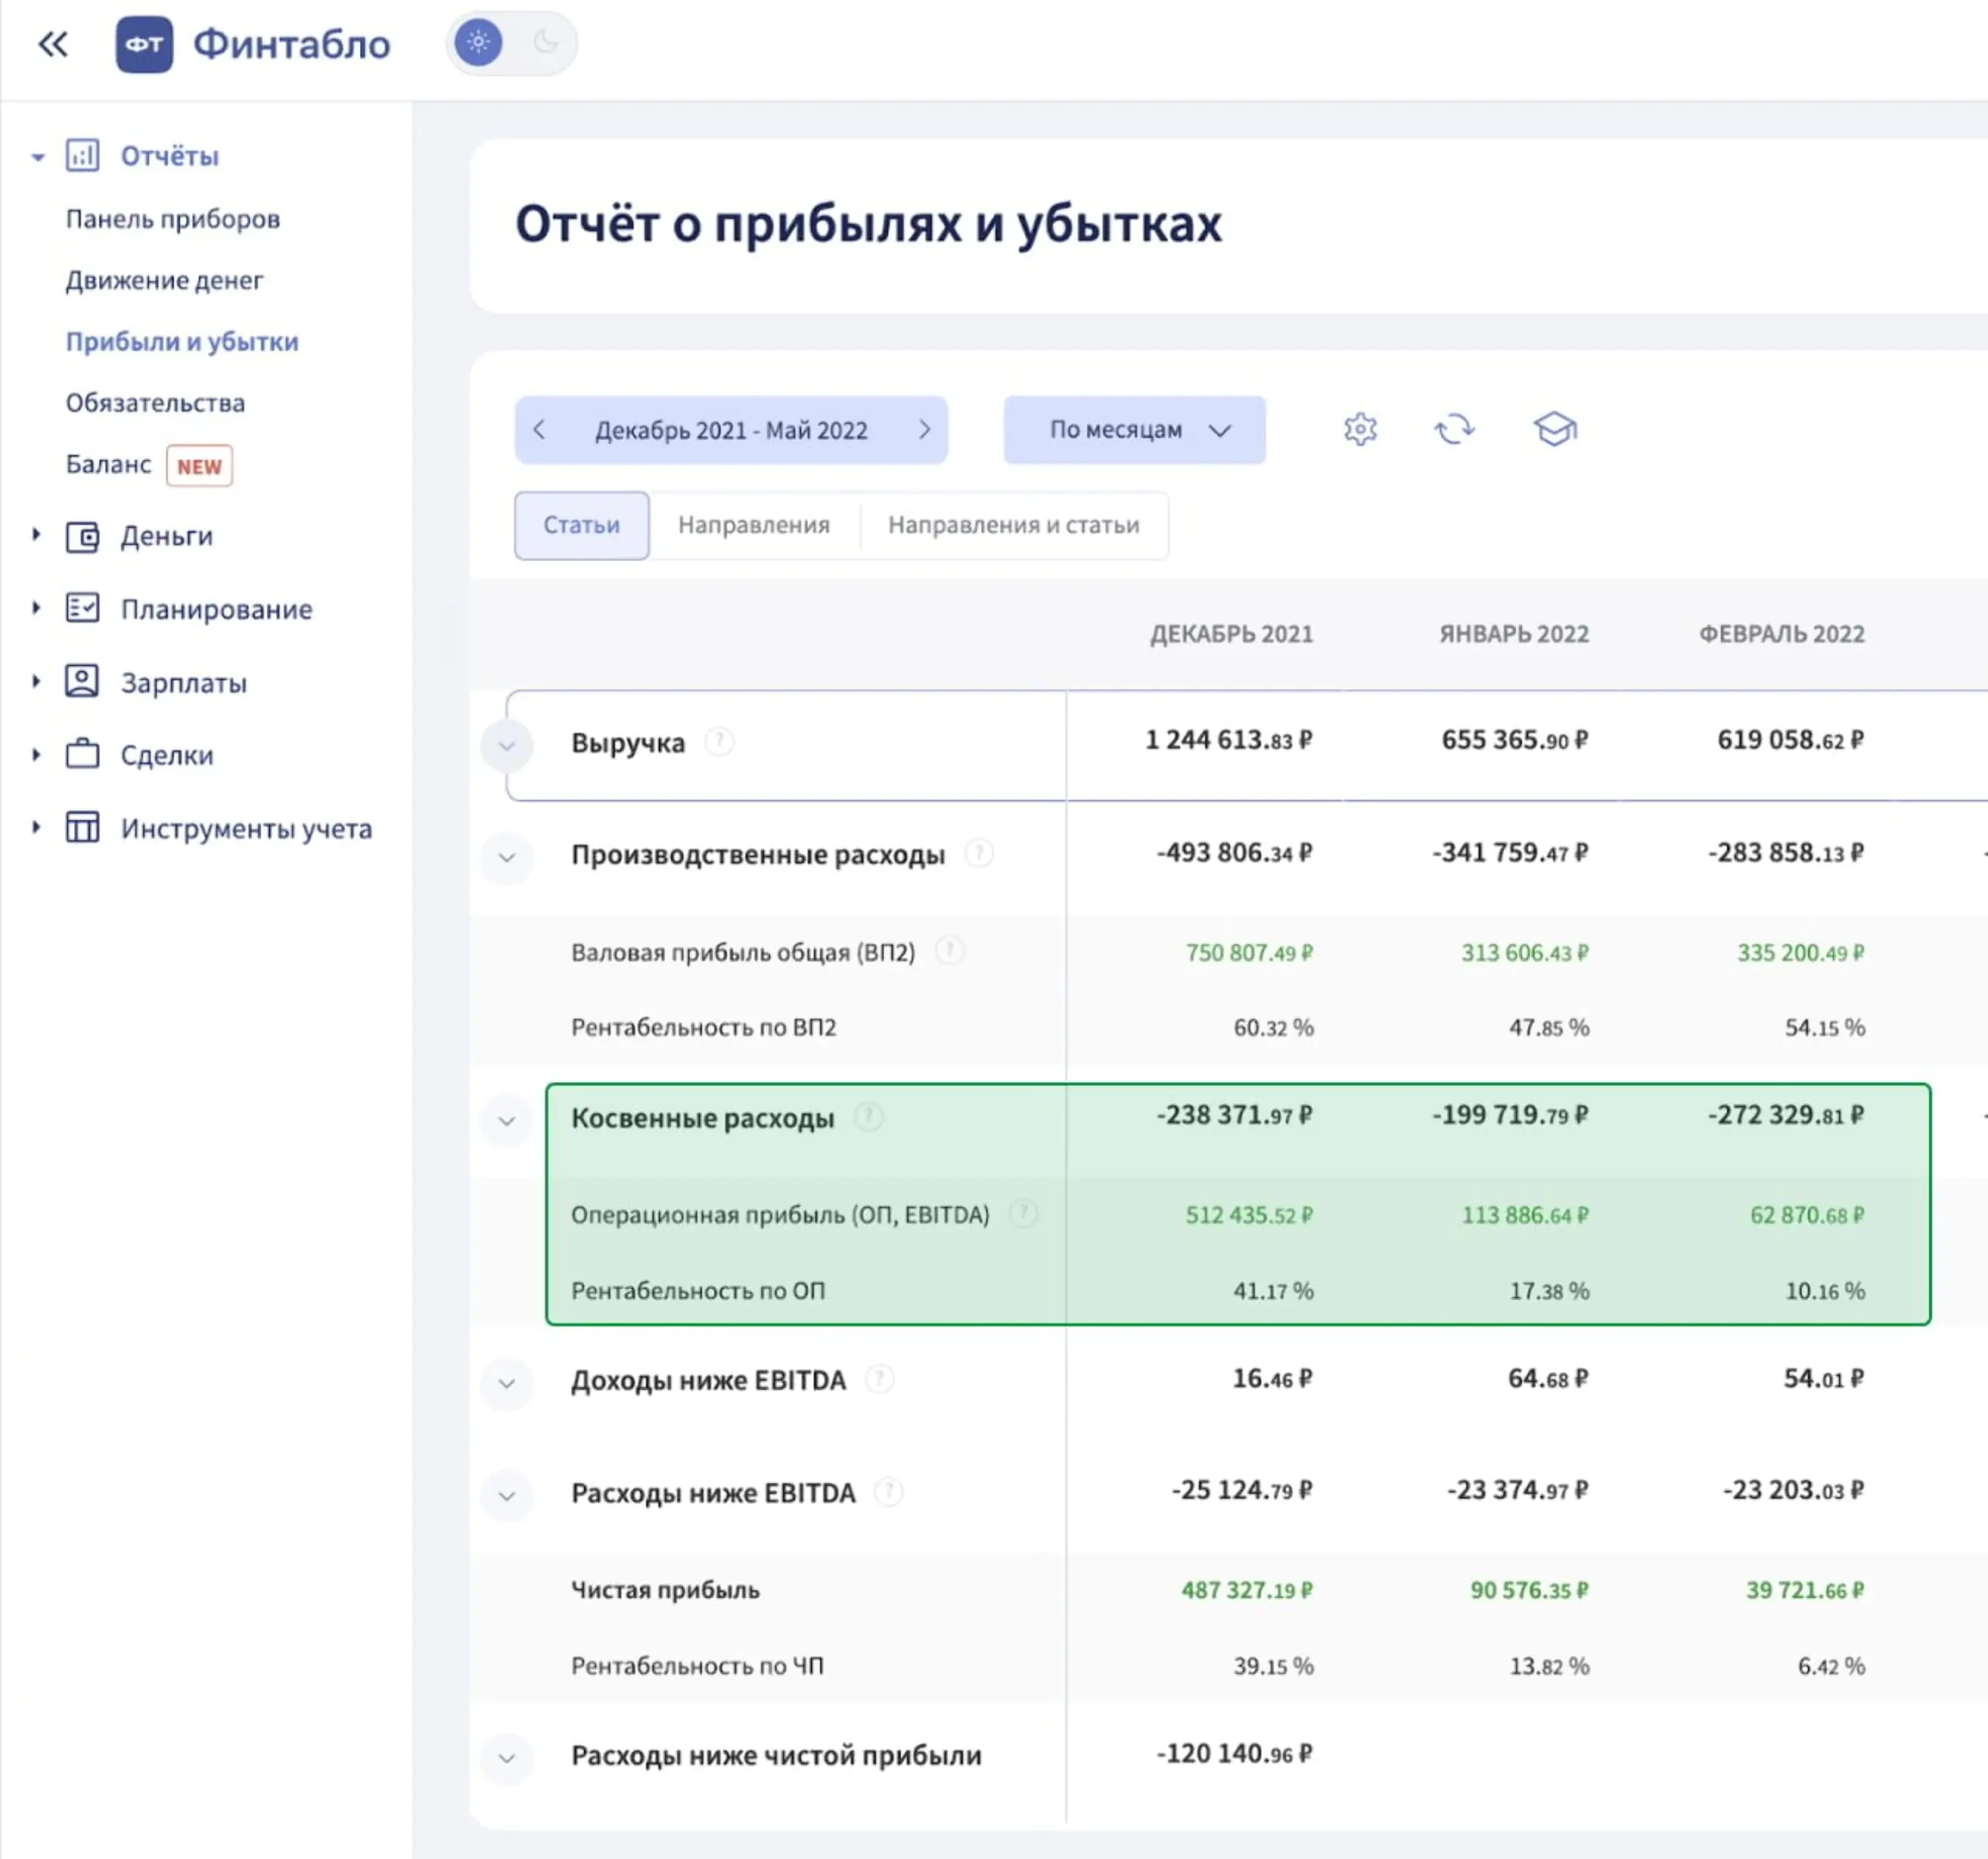Select the Направления tab
Viewport: 1988px width, 1859px height.
[x=754, y=525]
